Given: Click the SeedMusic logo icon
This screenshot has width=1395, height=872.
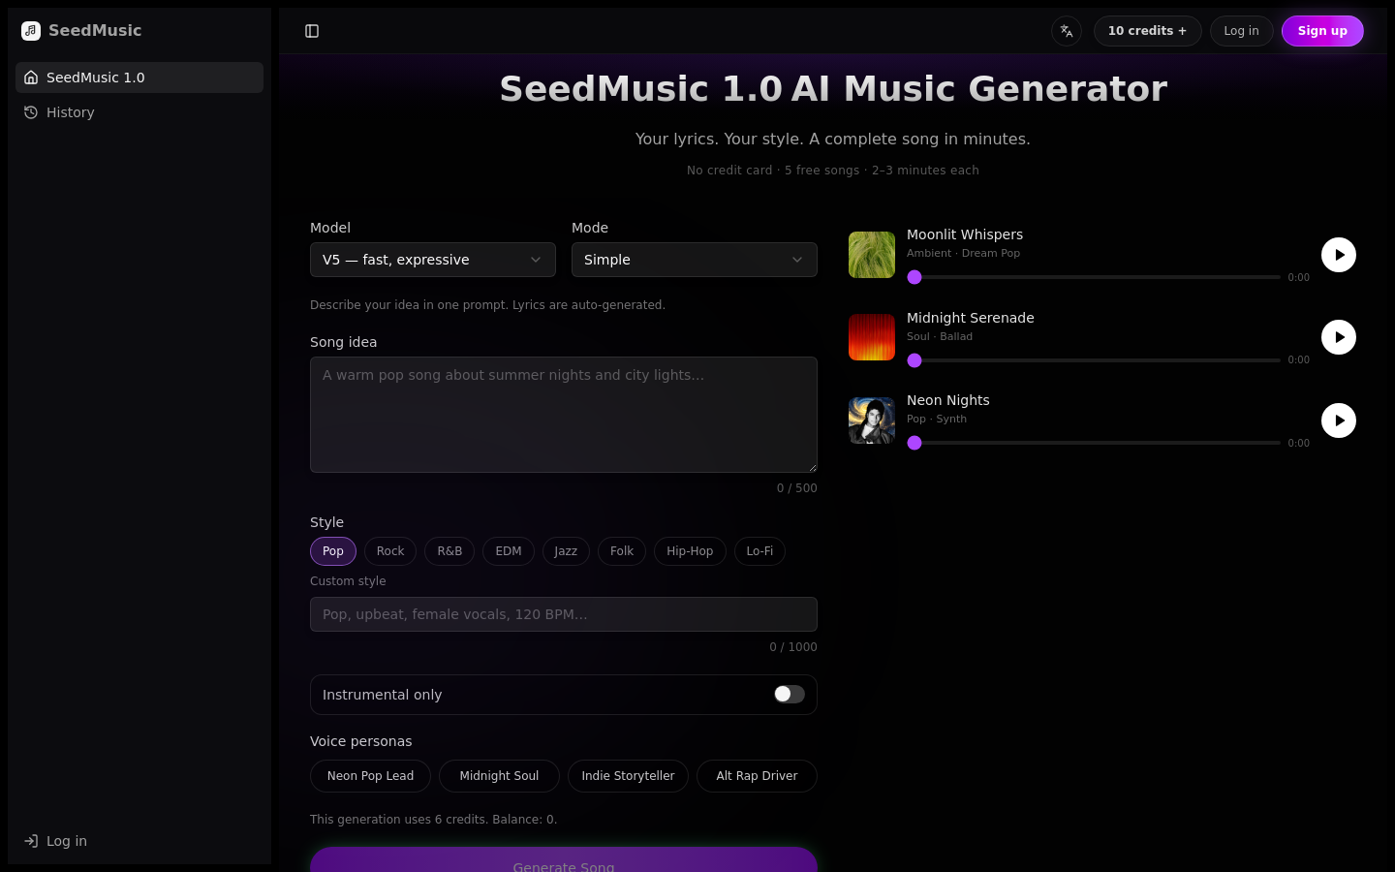Looking at the screenshot, I should (31, 31).
